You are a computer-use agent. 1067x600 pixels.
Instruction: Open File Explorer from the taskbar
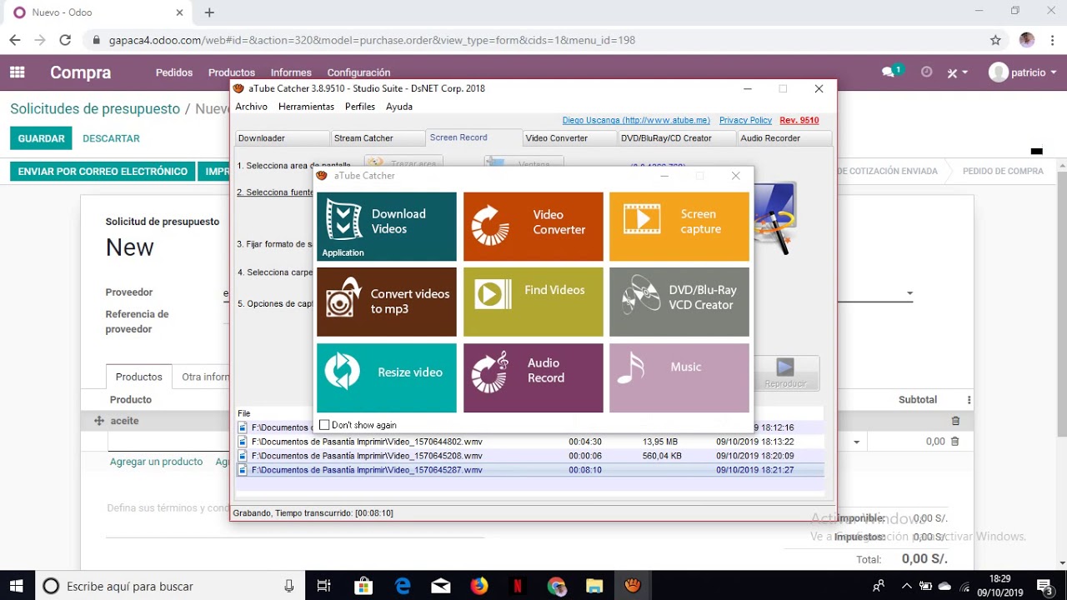[594, 586]
